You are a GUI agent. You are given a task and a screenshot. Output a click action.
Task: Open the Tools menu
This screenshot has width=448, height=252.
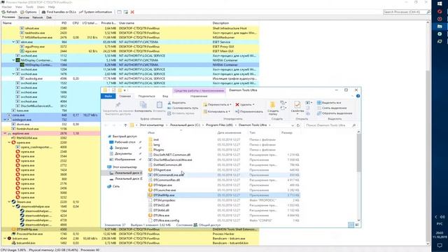click(x=29, y=6)
